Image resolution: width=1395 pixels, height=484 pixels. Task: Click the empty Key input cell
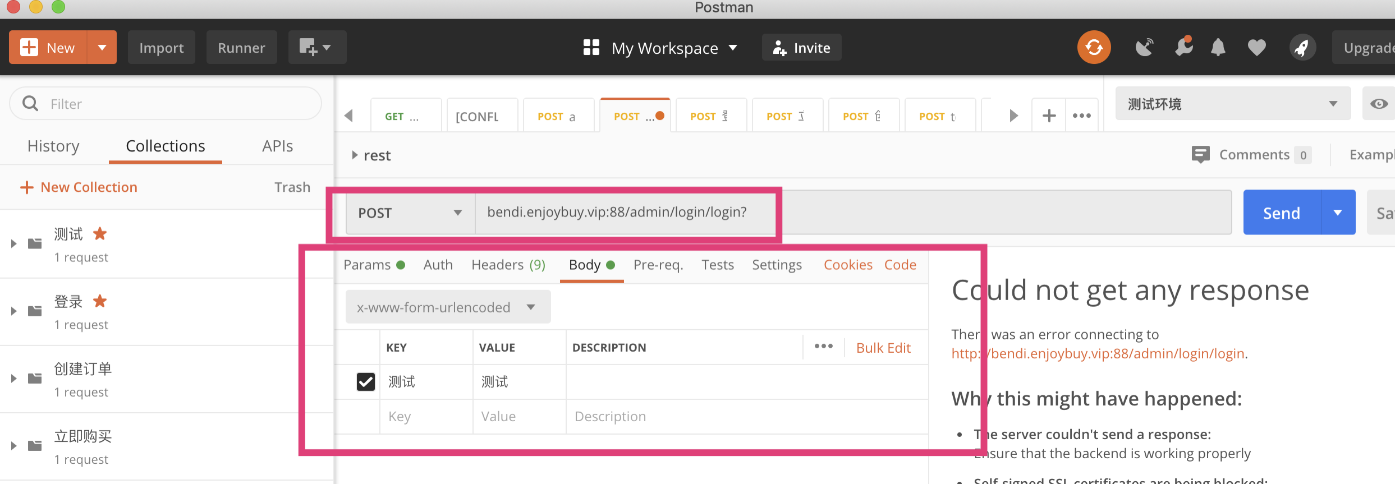pyautogui.click(x=426, y=416)
